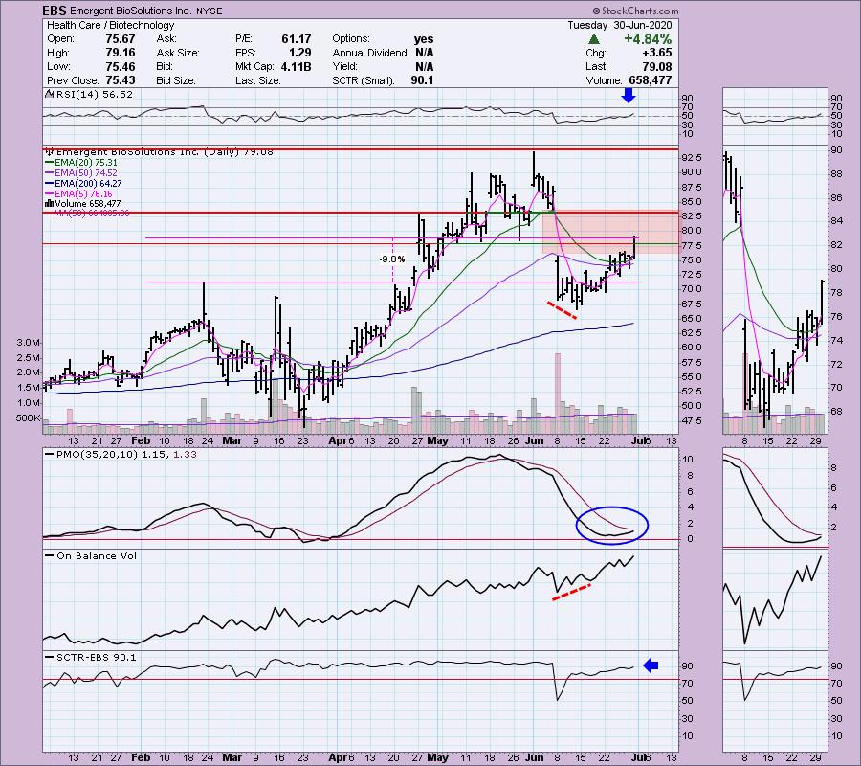Click the -9.8% measurement annotation

click(x=392, y=259)
